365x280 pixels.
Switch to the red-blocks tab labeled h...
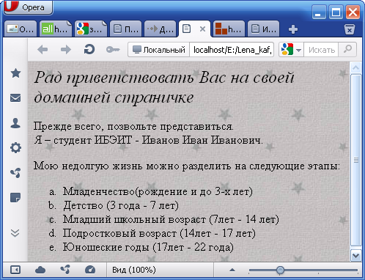coord(229,29)
